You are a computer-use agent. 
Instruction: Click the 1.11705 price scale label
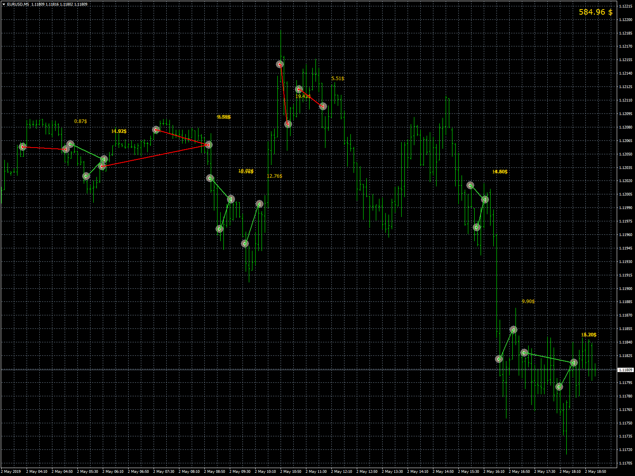(x=626, y=463)
